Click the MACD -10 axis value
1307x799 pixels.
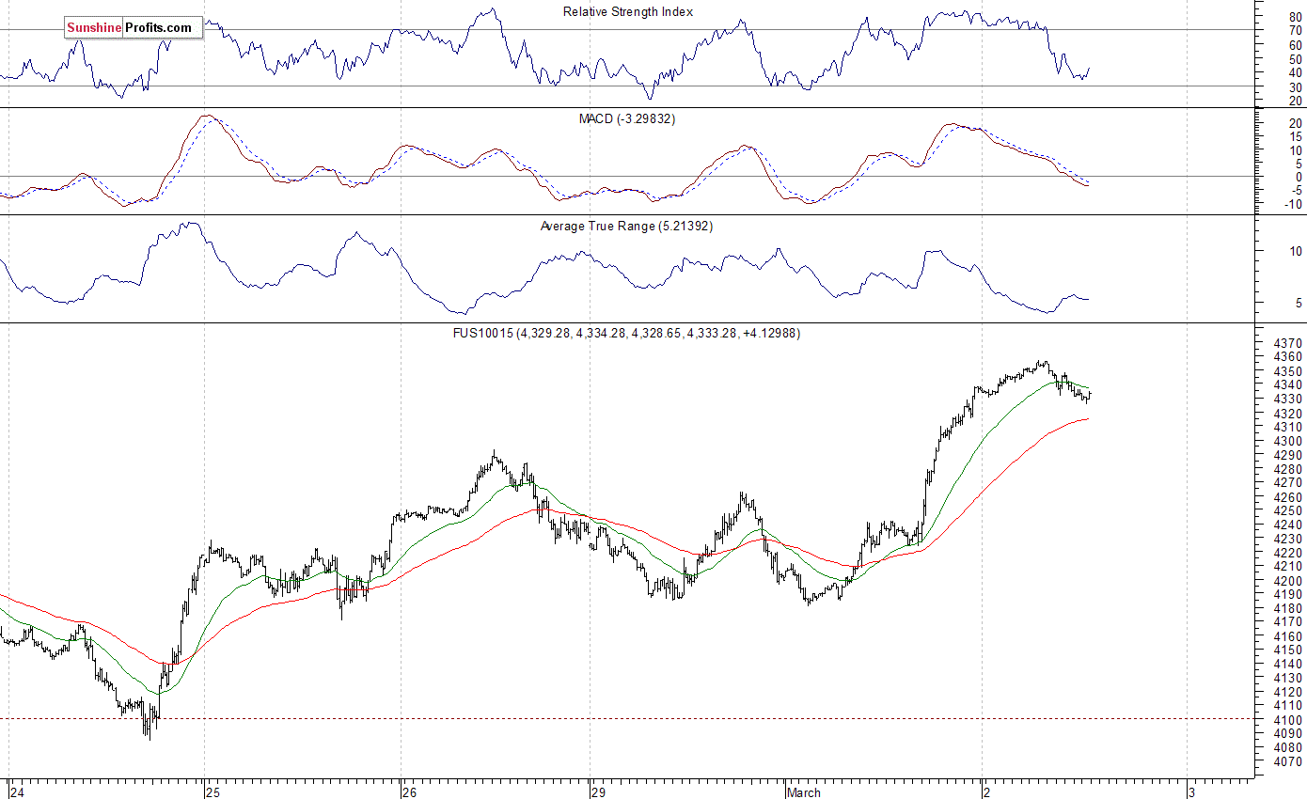[1293, 204]
